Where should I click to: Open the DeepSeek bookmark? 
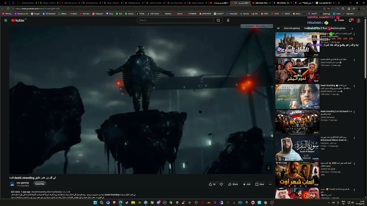click(x=232, y=13)
